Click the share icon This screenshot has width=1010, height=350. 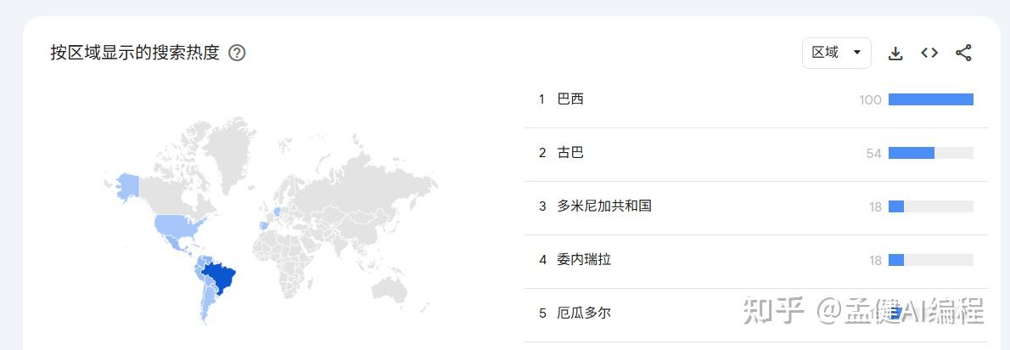pos(963,53)
